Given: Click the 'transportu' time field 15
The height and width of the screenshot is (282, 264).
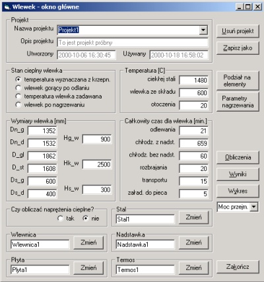Looking at the screenshot, I should [x=193, y=181].
